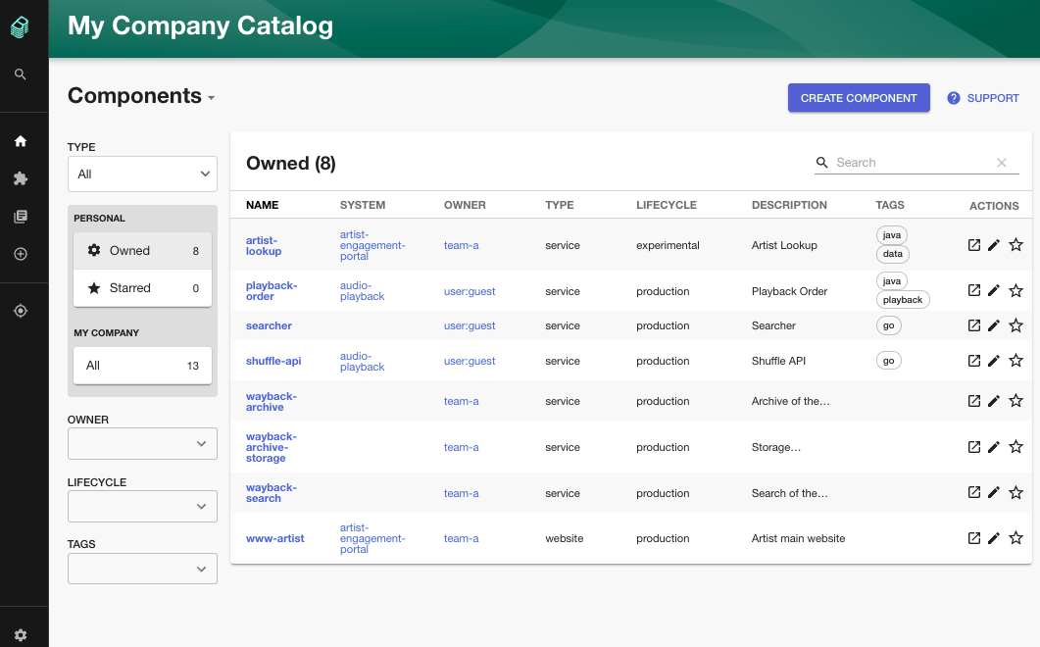This screenshot has width=1040, height=647.
Task: Sort by System column header
Action: pyautogui.click(x=362, y=205)
